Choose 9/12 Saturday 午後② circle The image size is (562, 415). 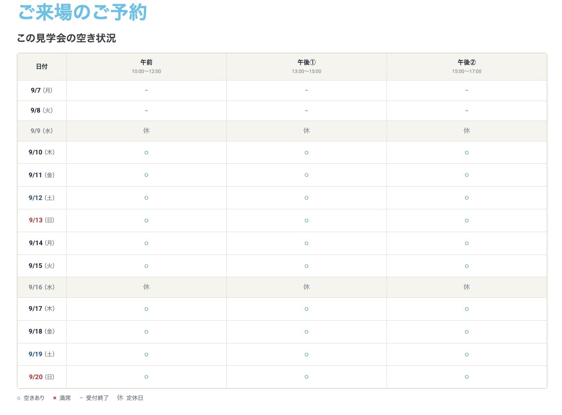click(467, 198)
